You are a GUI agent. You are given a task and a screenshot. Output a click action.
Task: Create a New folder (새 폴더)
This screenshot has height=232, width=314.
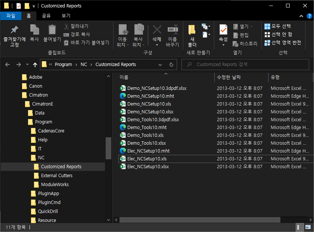click(192, 35)
